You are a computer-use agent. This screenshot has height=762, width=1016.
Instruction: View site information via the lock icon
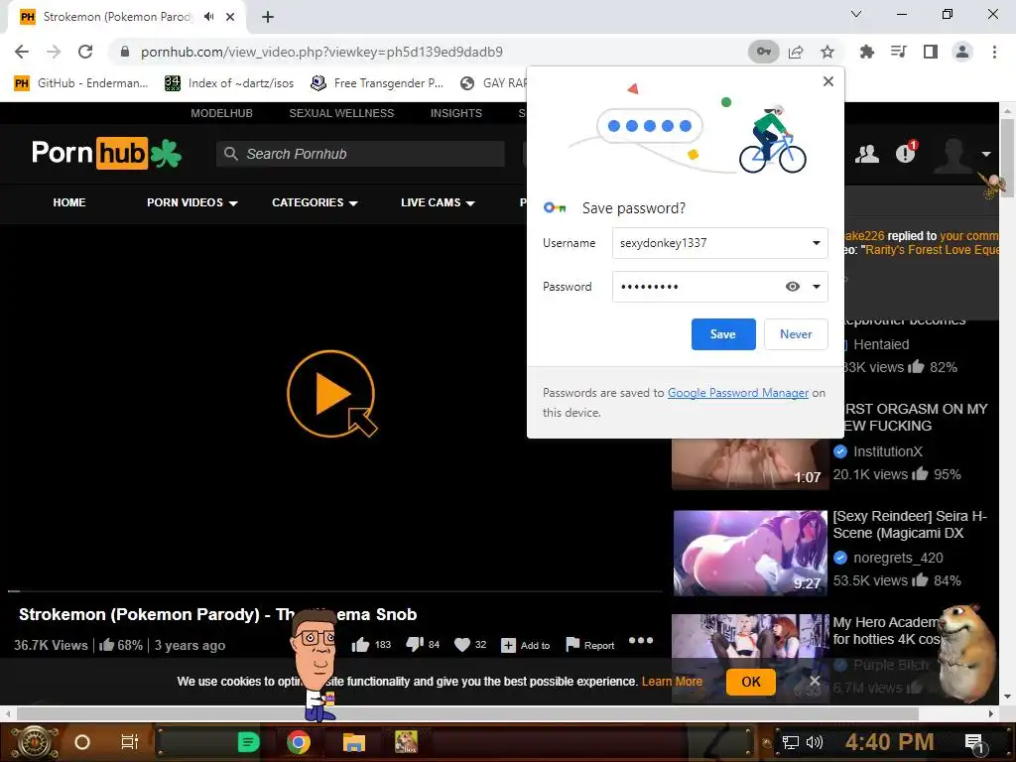pyautogui.click(x=125, y=52)
